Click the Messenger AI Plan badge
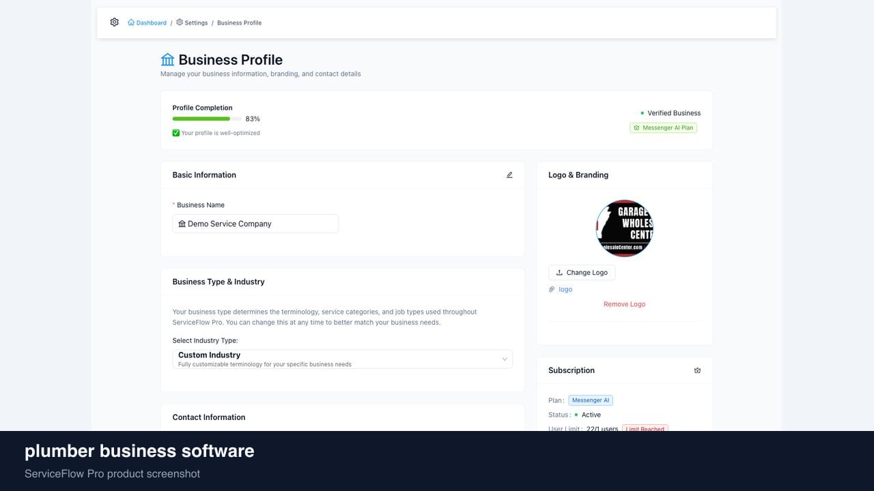The image size is (874, 491). tap(663, 128)
